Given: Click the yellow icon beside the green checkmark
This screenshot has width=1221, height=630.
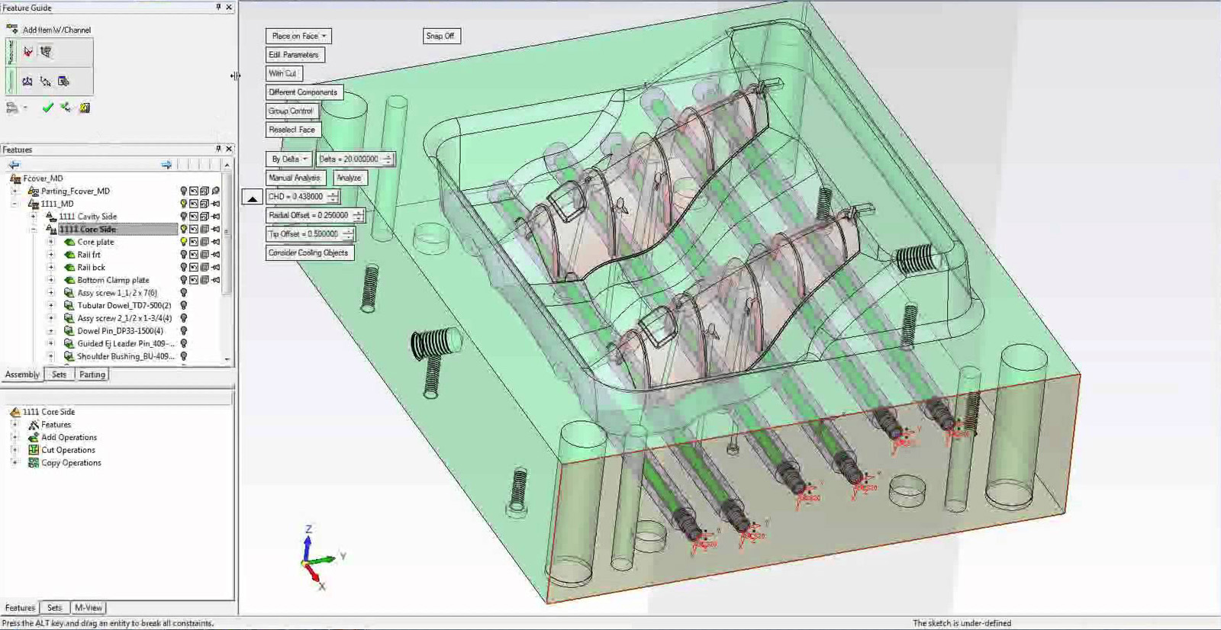Looking at the screenshot, I should (x=85, y=108).
